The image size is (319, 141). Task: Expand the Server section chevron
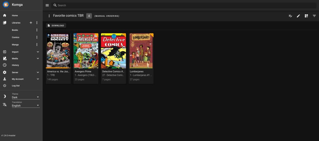[x=38, y=72]
